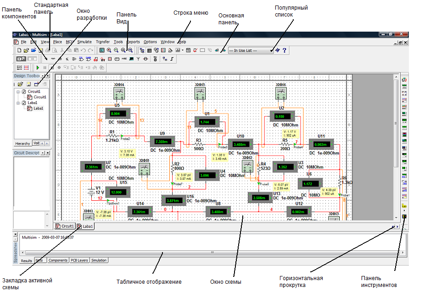Place a TTL component icon
The image size is (430, 292).
[81, 59]
